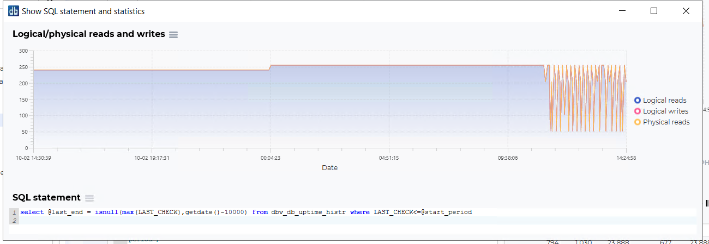The image size is (709, 244).
Task: Click the 09:38:06 label on the date axis
Action: click(x=507, y=158)
